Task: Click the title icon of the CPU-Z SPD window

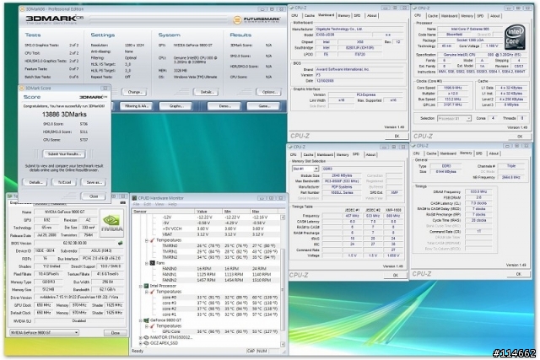Action: point(290,147)
